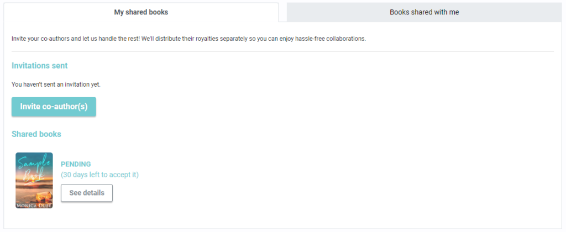
Task: Click the Invite co-author(s) button
Action: point(54,107)
